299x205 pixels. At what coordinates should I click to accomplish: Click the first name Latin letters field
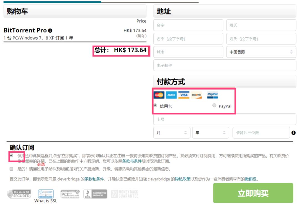tap(188, 39)
